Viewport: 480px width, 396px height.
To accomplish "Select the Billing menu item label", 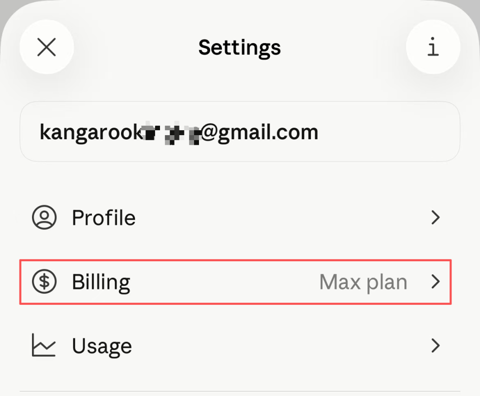I will pos(101,282).
